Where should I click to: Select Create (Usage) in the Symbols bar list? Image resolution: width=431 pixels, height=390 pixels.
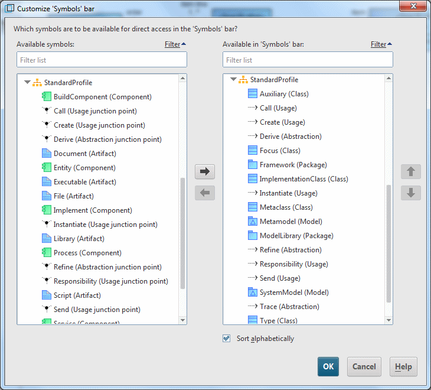point(282,122)
